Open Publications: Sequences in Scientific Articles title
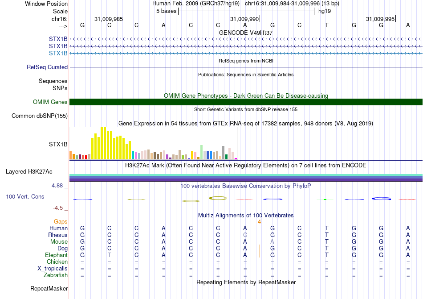The height and width of the screenshot is (299, 423). pyautogui.click(x=246, y=75)
